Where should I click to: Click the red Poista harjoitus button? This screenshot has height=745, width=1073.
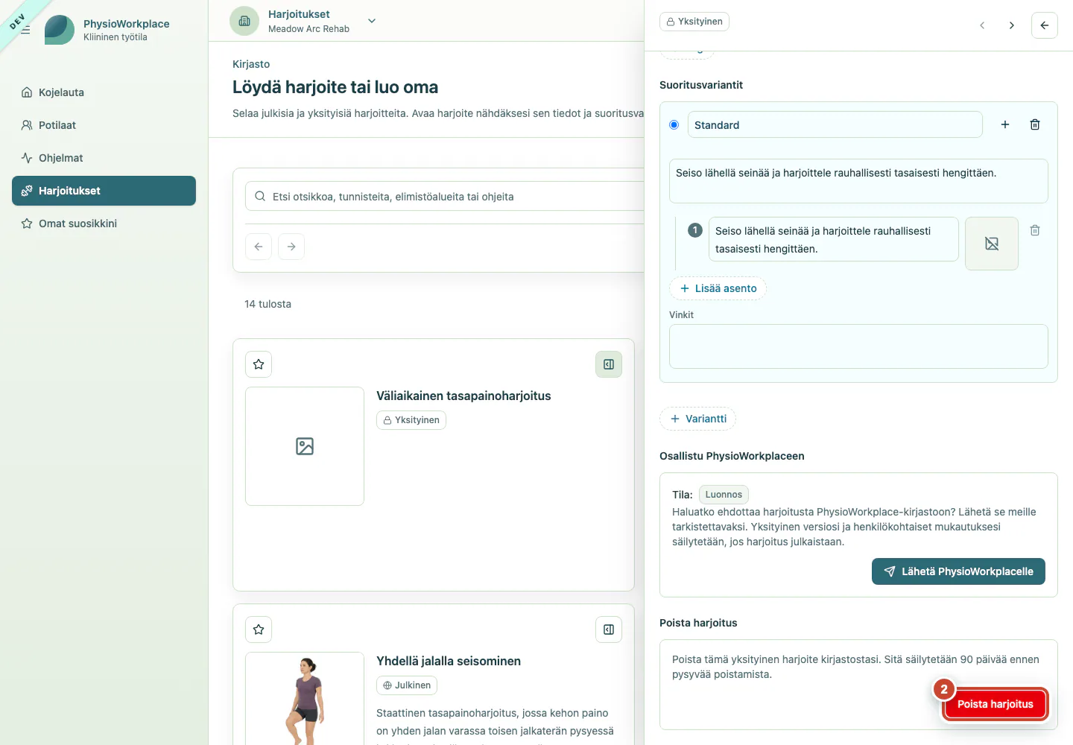click(x=996, y=704)
